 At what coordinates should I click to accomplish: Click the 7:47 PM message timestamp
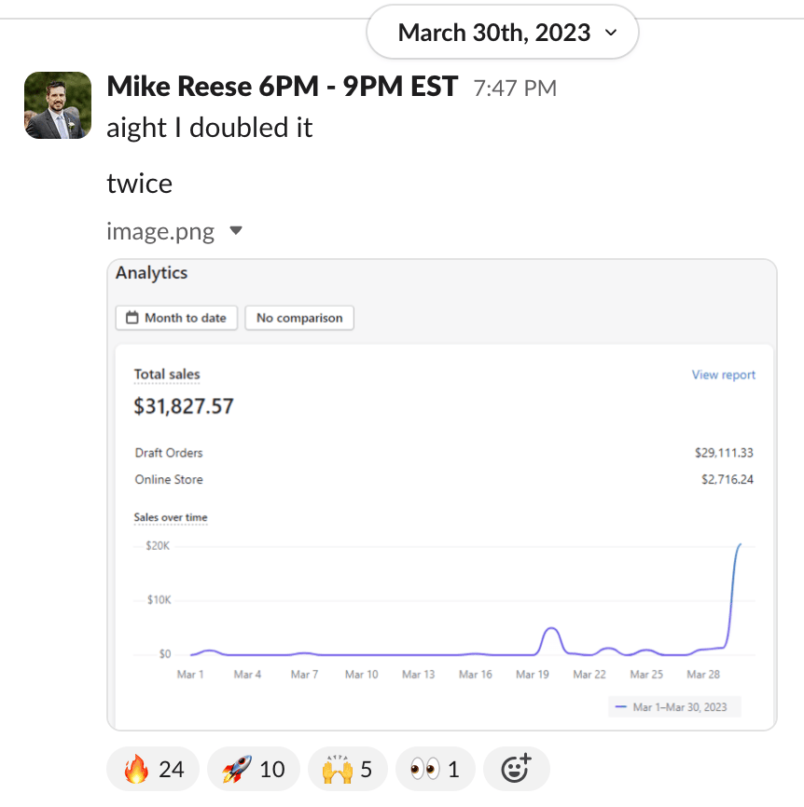pyautogui.click(x=515, y=89)
